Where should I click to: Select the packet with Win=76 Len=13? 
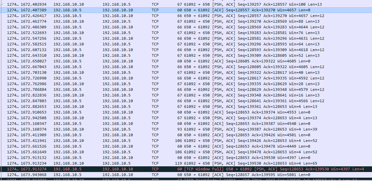[186, 33]
